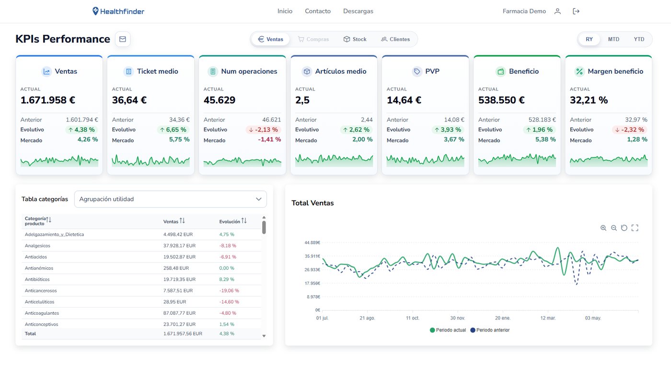671x365 pixels.
Task: Click the email envelope button beside the title
Action: pos(123,39)
